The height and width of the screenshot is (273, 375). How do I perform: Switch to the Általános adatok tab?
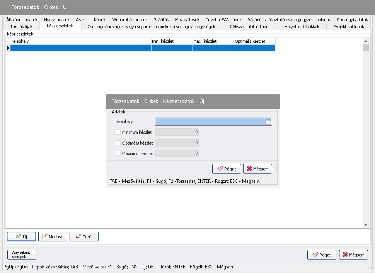pos(22,19)
